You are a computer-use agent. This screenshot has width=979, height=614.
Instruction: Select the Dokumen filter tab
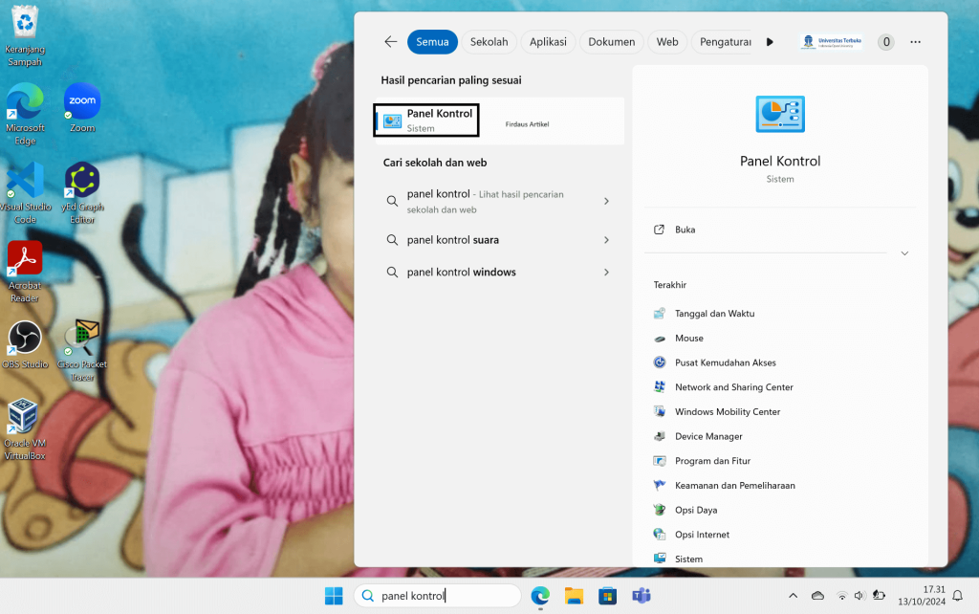(611, 42)
